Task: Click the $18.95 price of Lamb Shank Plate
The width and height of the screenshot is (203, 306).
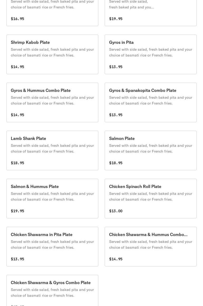Action: tap(18, 163)
